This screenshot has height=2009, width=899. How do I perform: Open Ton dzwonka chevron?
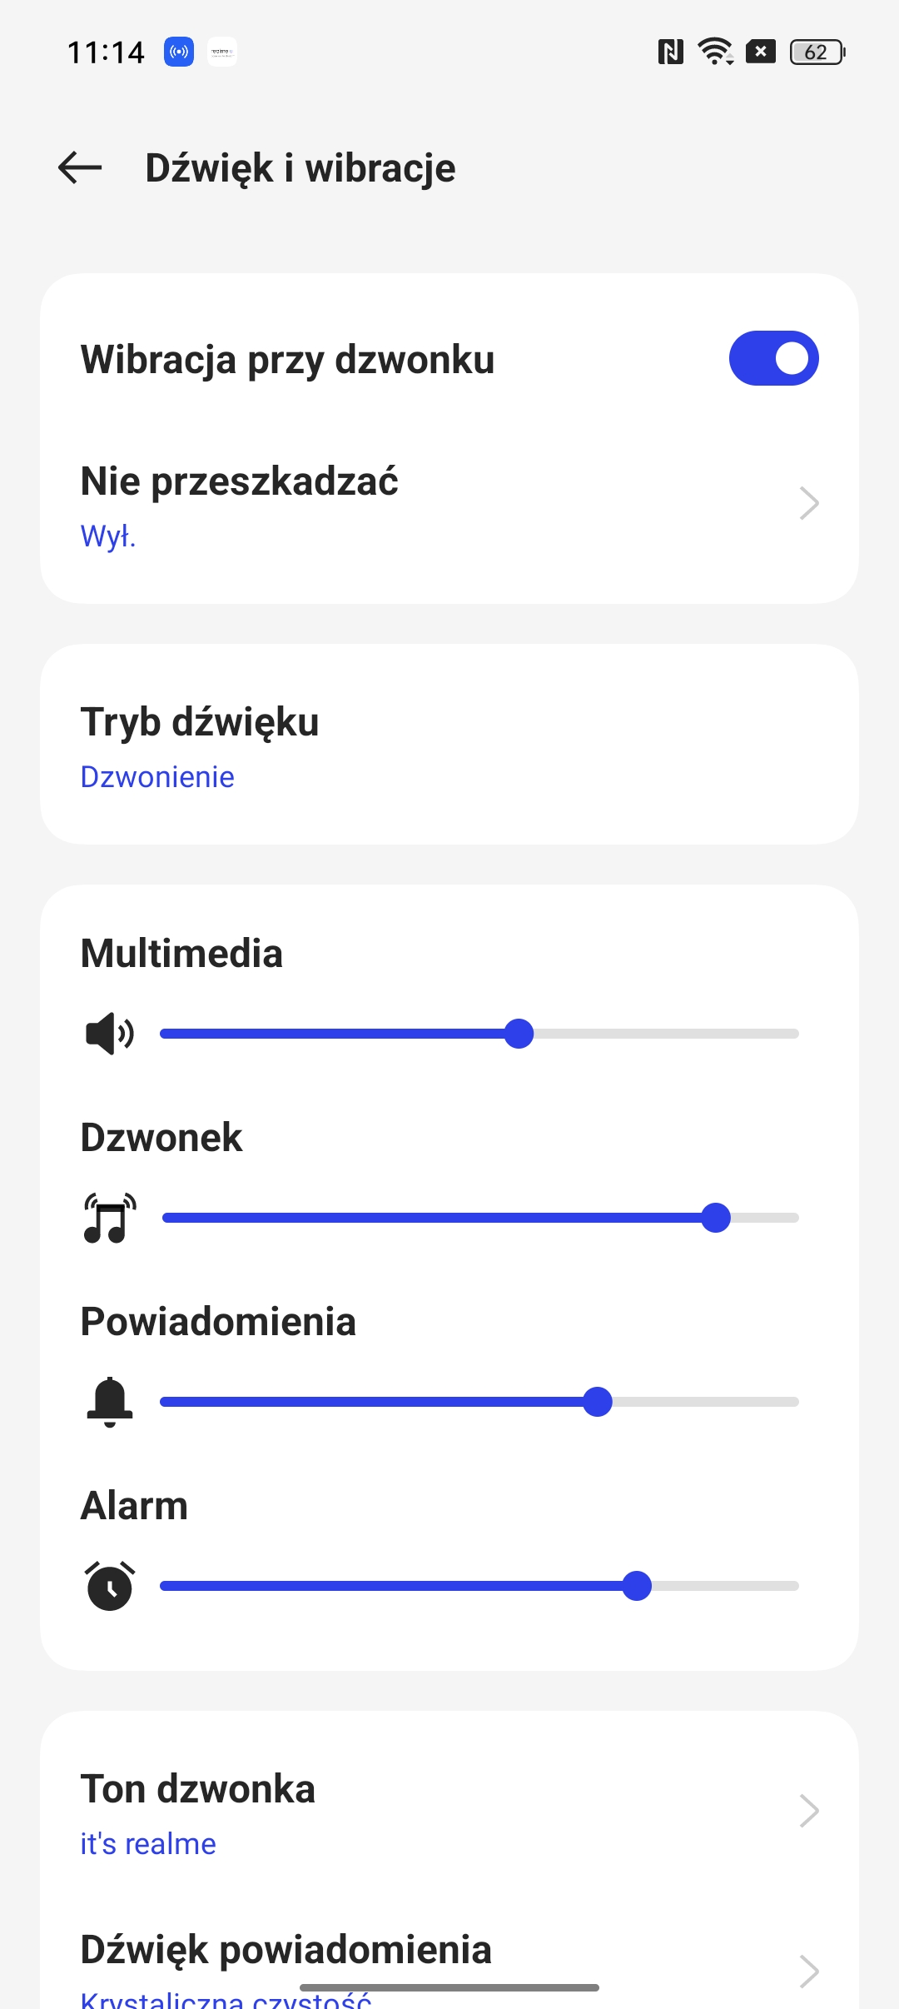(809, 1811)
